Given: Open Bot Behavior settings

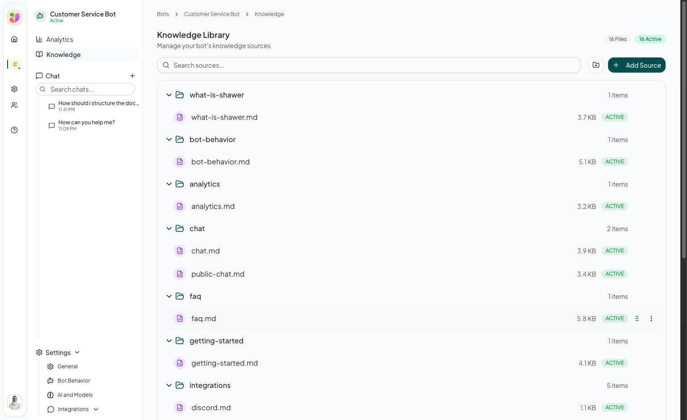Looking at the screenshot, I should pyautogui.click(x=74, y=381).
